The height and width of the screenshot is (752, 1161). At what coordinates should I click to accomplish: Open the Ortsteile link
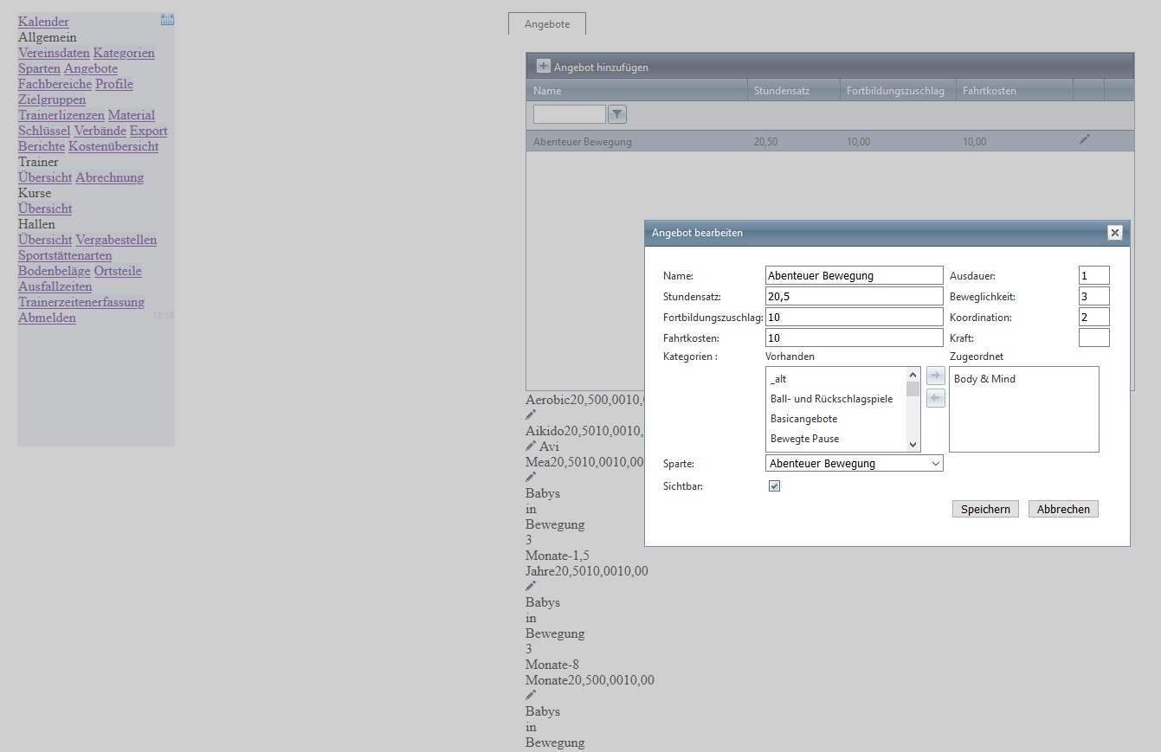118,271
